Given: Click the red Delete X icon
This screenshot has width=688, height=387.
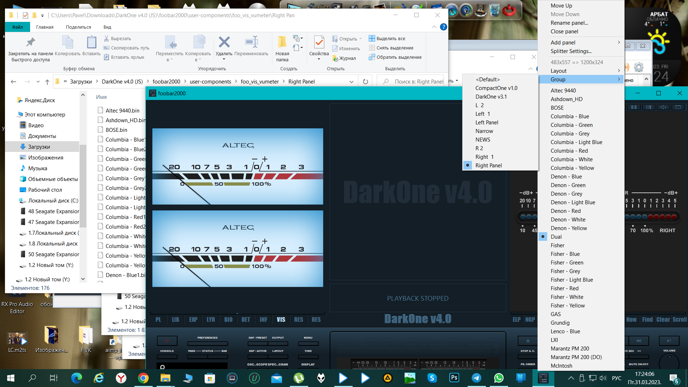Looking at the screenshot, I should [224, 42].
